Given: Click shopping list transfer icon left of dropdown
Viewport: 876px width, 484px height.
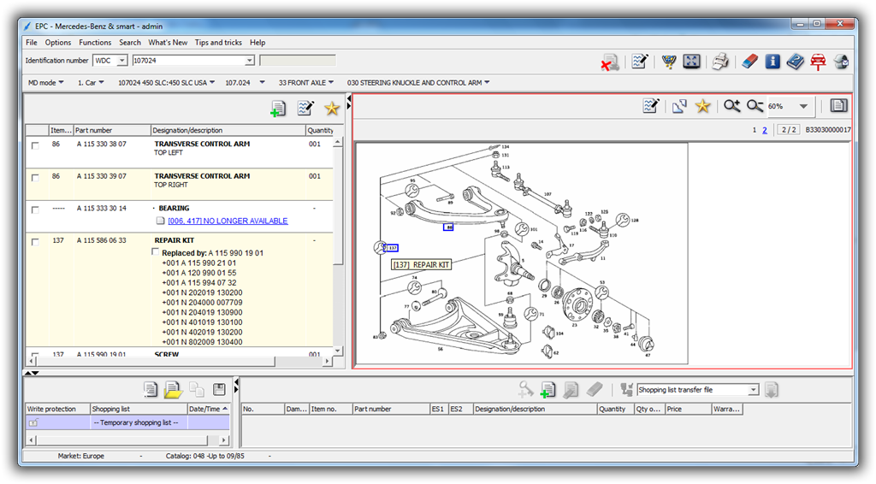Looking at the screenshot, I should [626, 389].
